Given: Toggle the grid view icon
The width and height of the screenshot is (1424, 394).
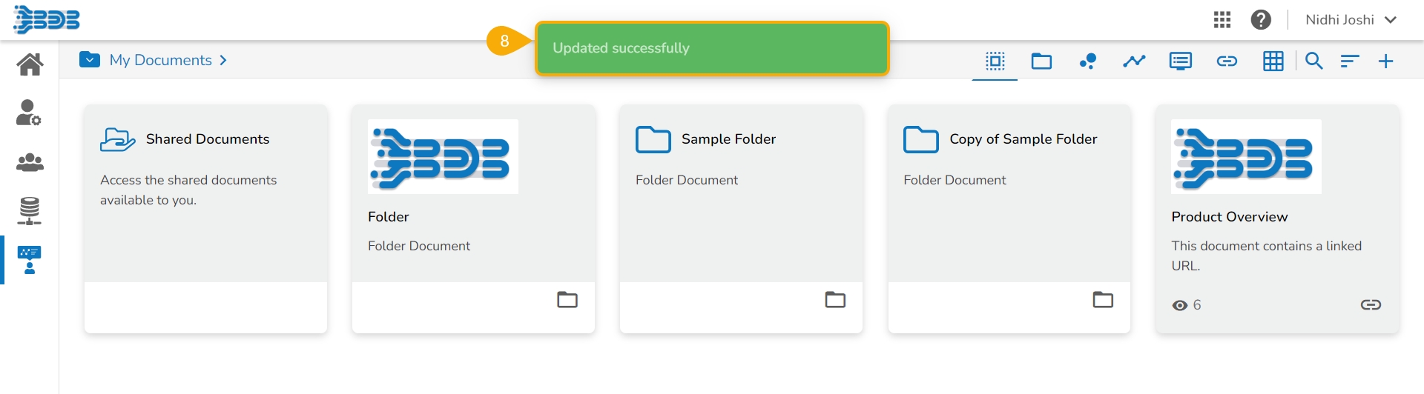Looking at the screenshot, I should [x=1273, y=61].
